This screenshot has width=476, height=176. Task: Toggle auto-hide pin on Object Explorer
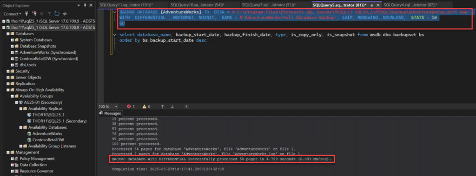coord(85,5)
